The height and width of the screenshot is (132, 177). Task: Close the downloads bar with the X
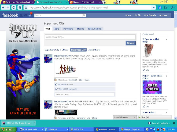coord(174,123)
